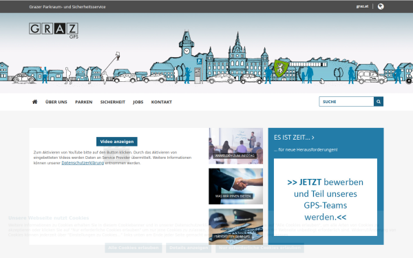
Task: Click the text ... für neue Herausforderungen!
Action: (x=306, y=150)
